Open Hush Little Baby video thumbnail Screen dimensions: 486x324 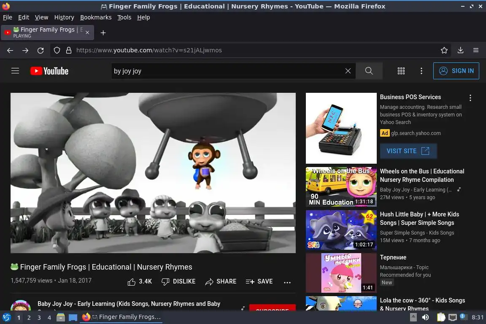tap(341, 230)
